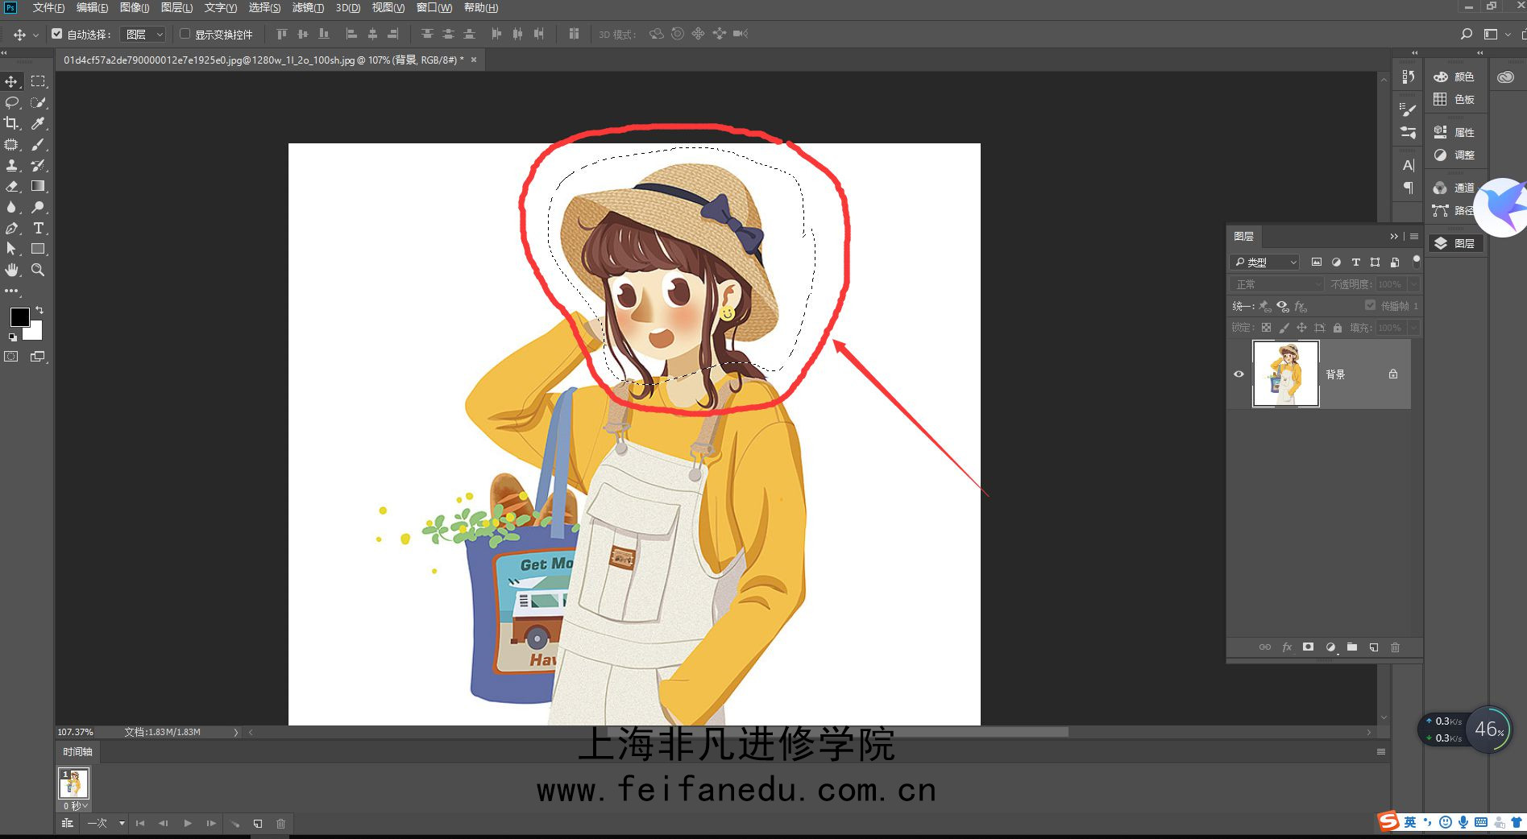Select the Blur tool
The image size is (1527, 839).
pyautogui.click(x=12, y=207)
